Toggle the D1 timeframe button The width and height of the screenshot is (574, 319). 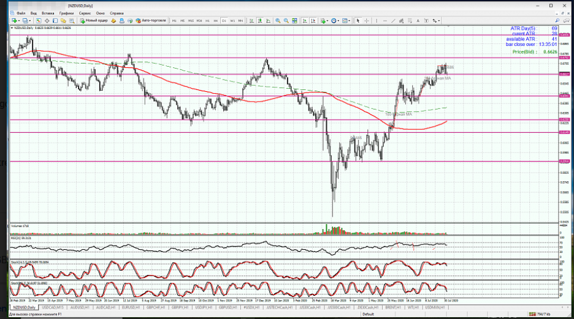point(224,21)
